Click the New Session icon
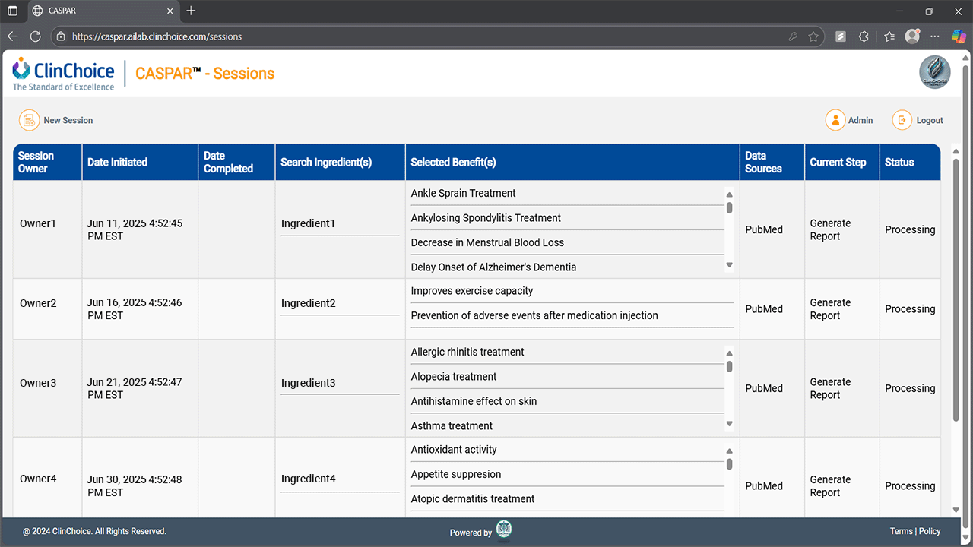The image size is (973, 547). click(30, 120)
